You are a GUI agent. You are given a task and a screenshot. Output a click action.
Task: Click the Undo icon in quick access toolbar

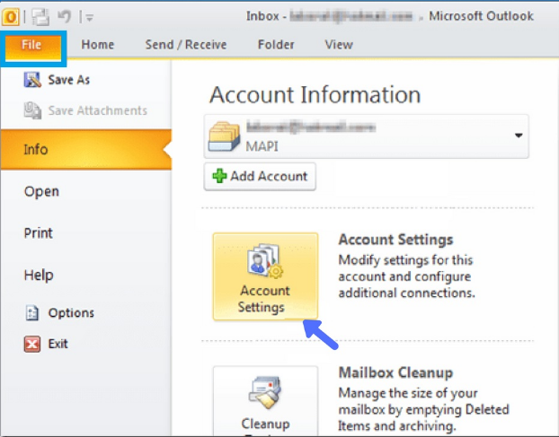65,16
